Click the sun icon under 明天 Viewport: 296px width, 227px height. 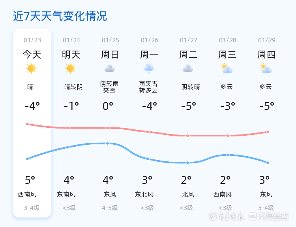pos(70,68)
